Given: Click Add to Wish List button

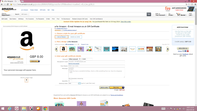Looking at the screenshot, I should pos(183,48).
